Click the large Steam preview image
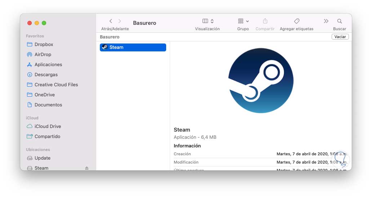The width and height of the screenshot is (372, 197). (x=261, y=81)
